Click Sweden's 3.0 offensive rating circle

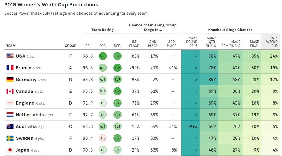[103, 138]
